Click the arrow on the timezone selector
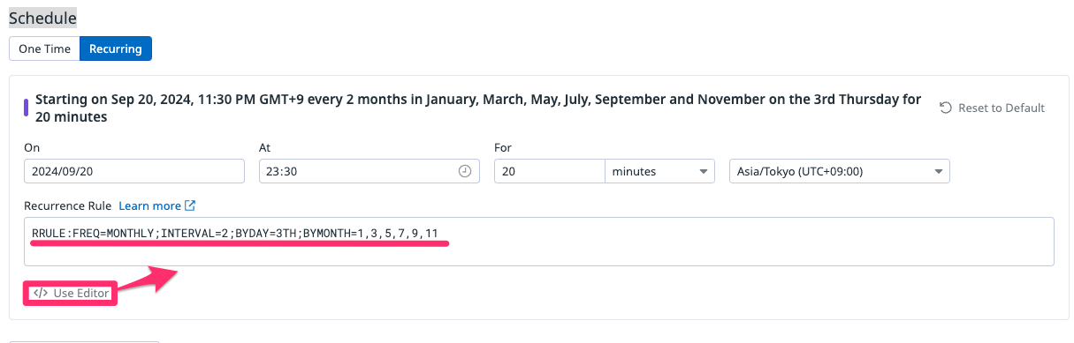The height and width of the screenshot is (343, 1074). (x=939, y=172)
